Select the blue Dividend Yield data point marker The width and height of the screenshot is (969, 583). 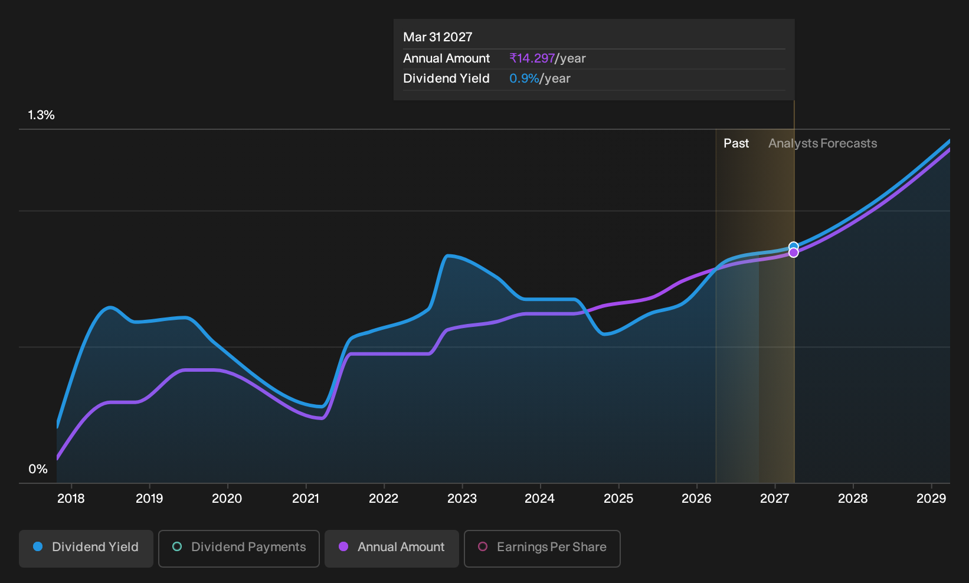point(794,247)
